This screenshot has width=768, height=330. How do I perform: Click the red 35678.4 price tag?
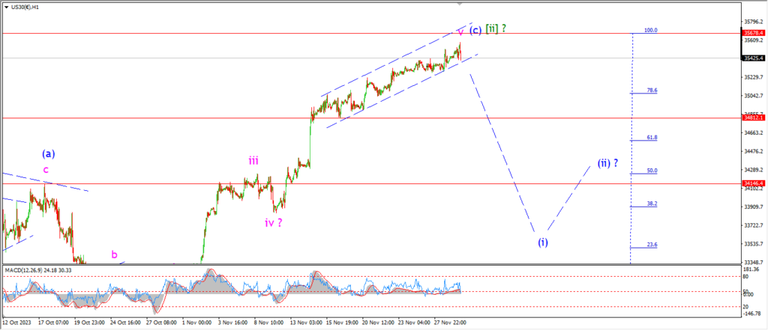coord(753,33)
